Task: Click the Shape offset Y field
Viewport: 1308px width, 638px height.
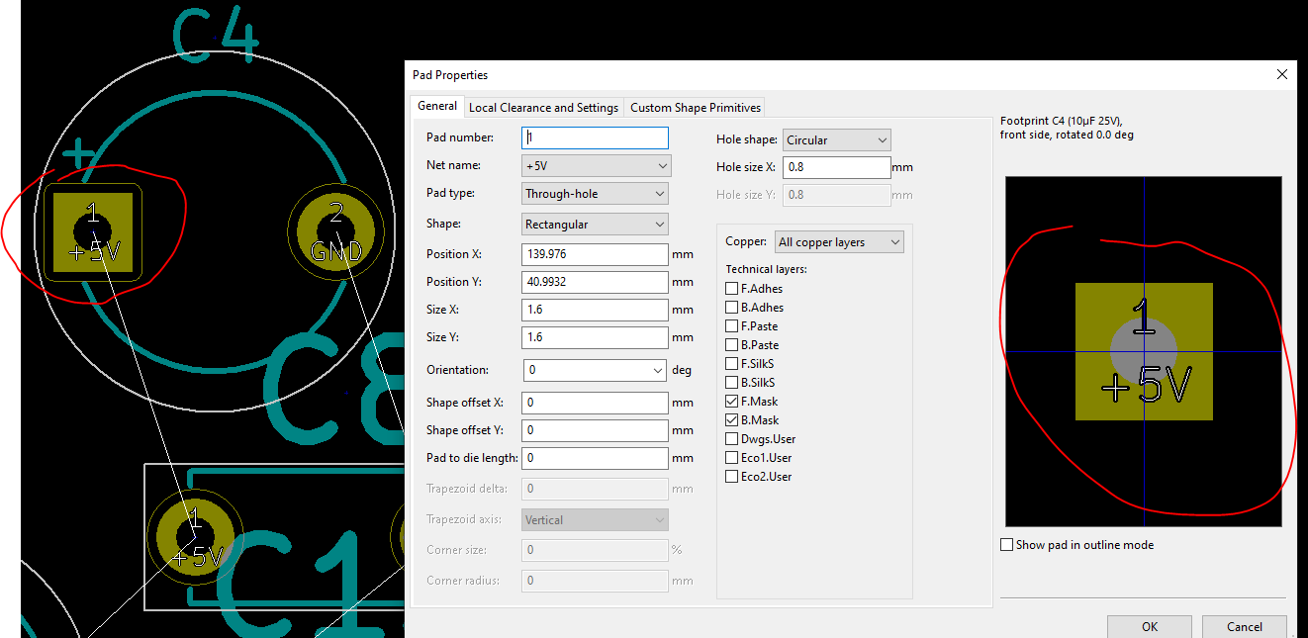Action: (595, 430)
